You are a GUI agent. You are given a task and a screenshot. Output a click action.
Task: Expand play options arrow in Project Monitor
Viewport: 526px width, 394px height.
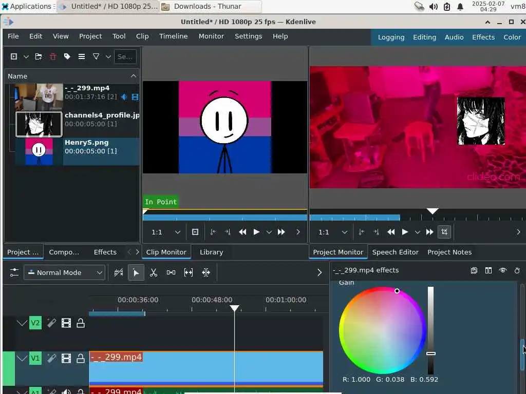click(x=417, y=232)
